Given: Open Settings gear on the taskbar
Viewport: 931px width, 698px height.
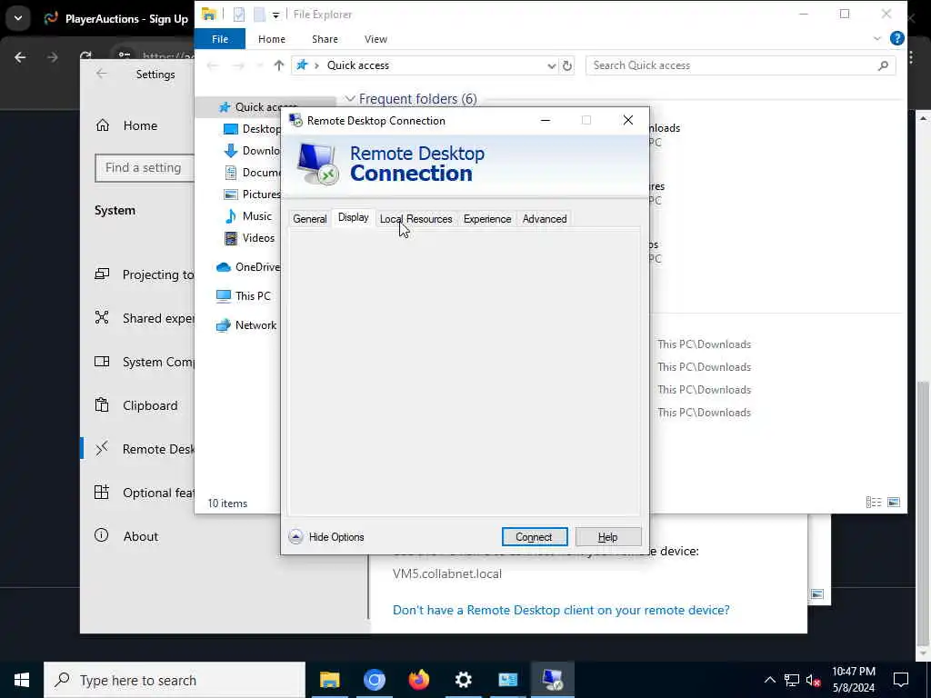Looking at the screenshot, I should 463,680.
